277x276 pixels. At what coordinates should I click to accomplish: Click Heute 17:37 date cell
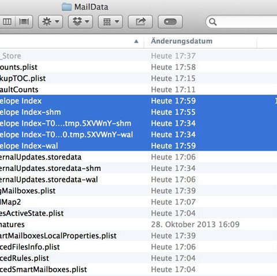[x=173, y=56]
